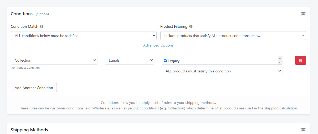
Task: Click the Shipping Methods section heading
Action: tap(29, 130)
